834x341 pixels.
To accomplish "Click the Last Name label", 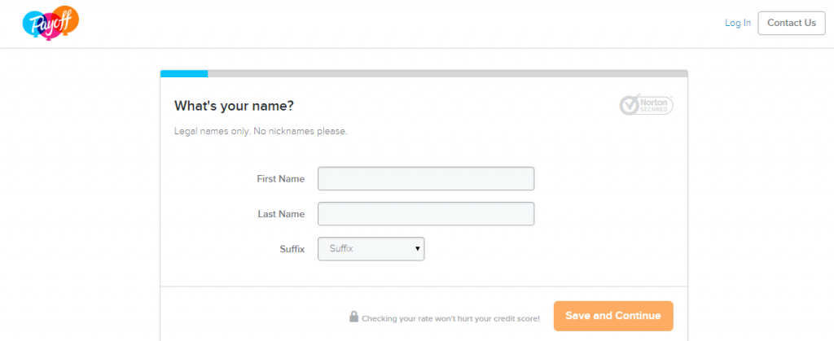I will 281,214.
